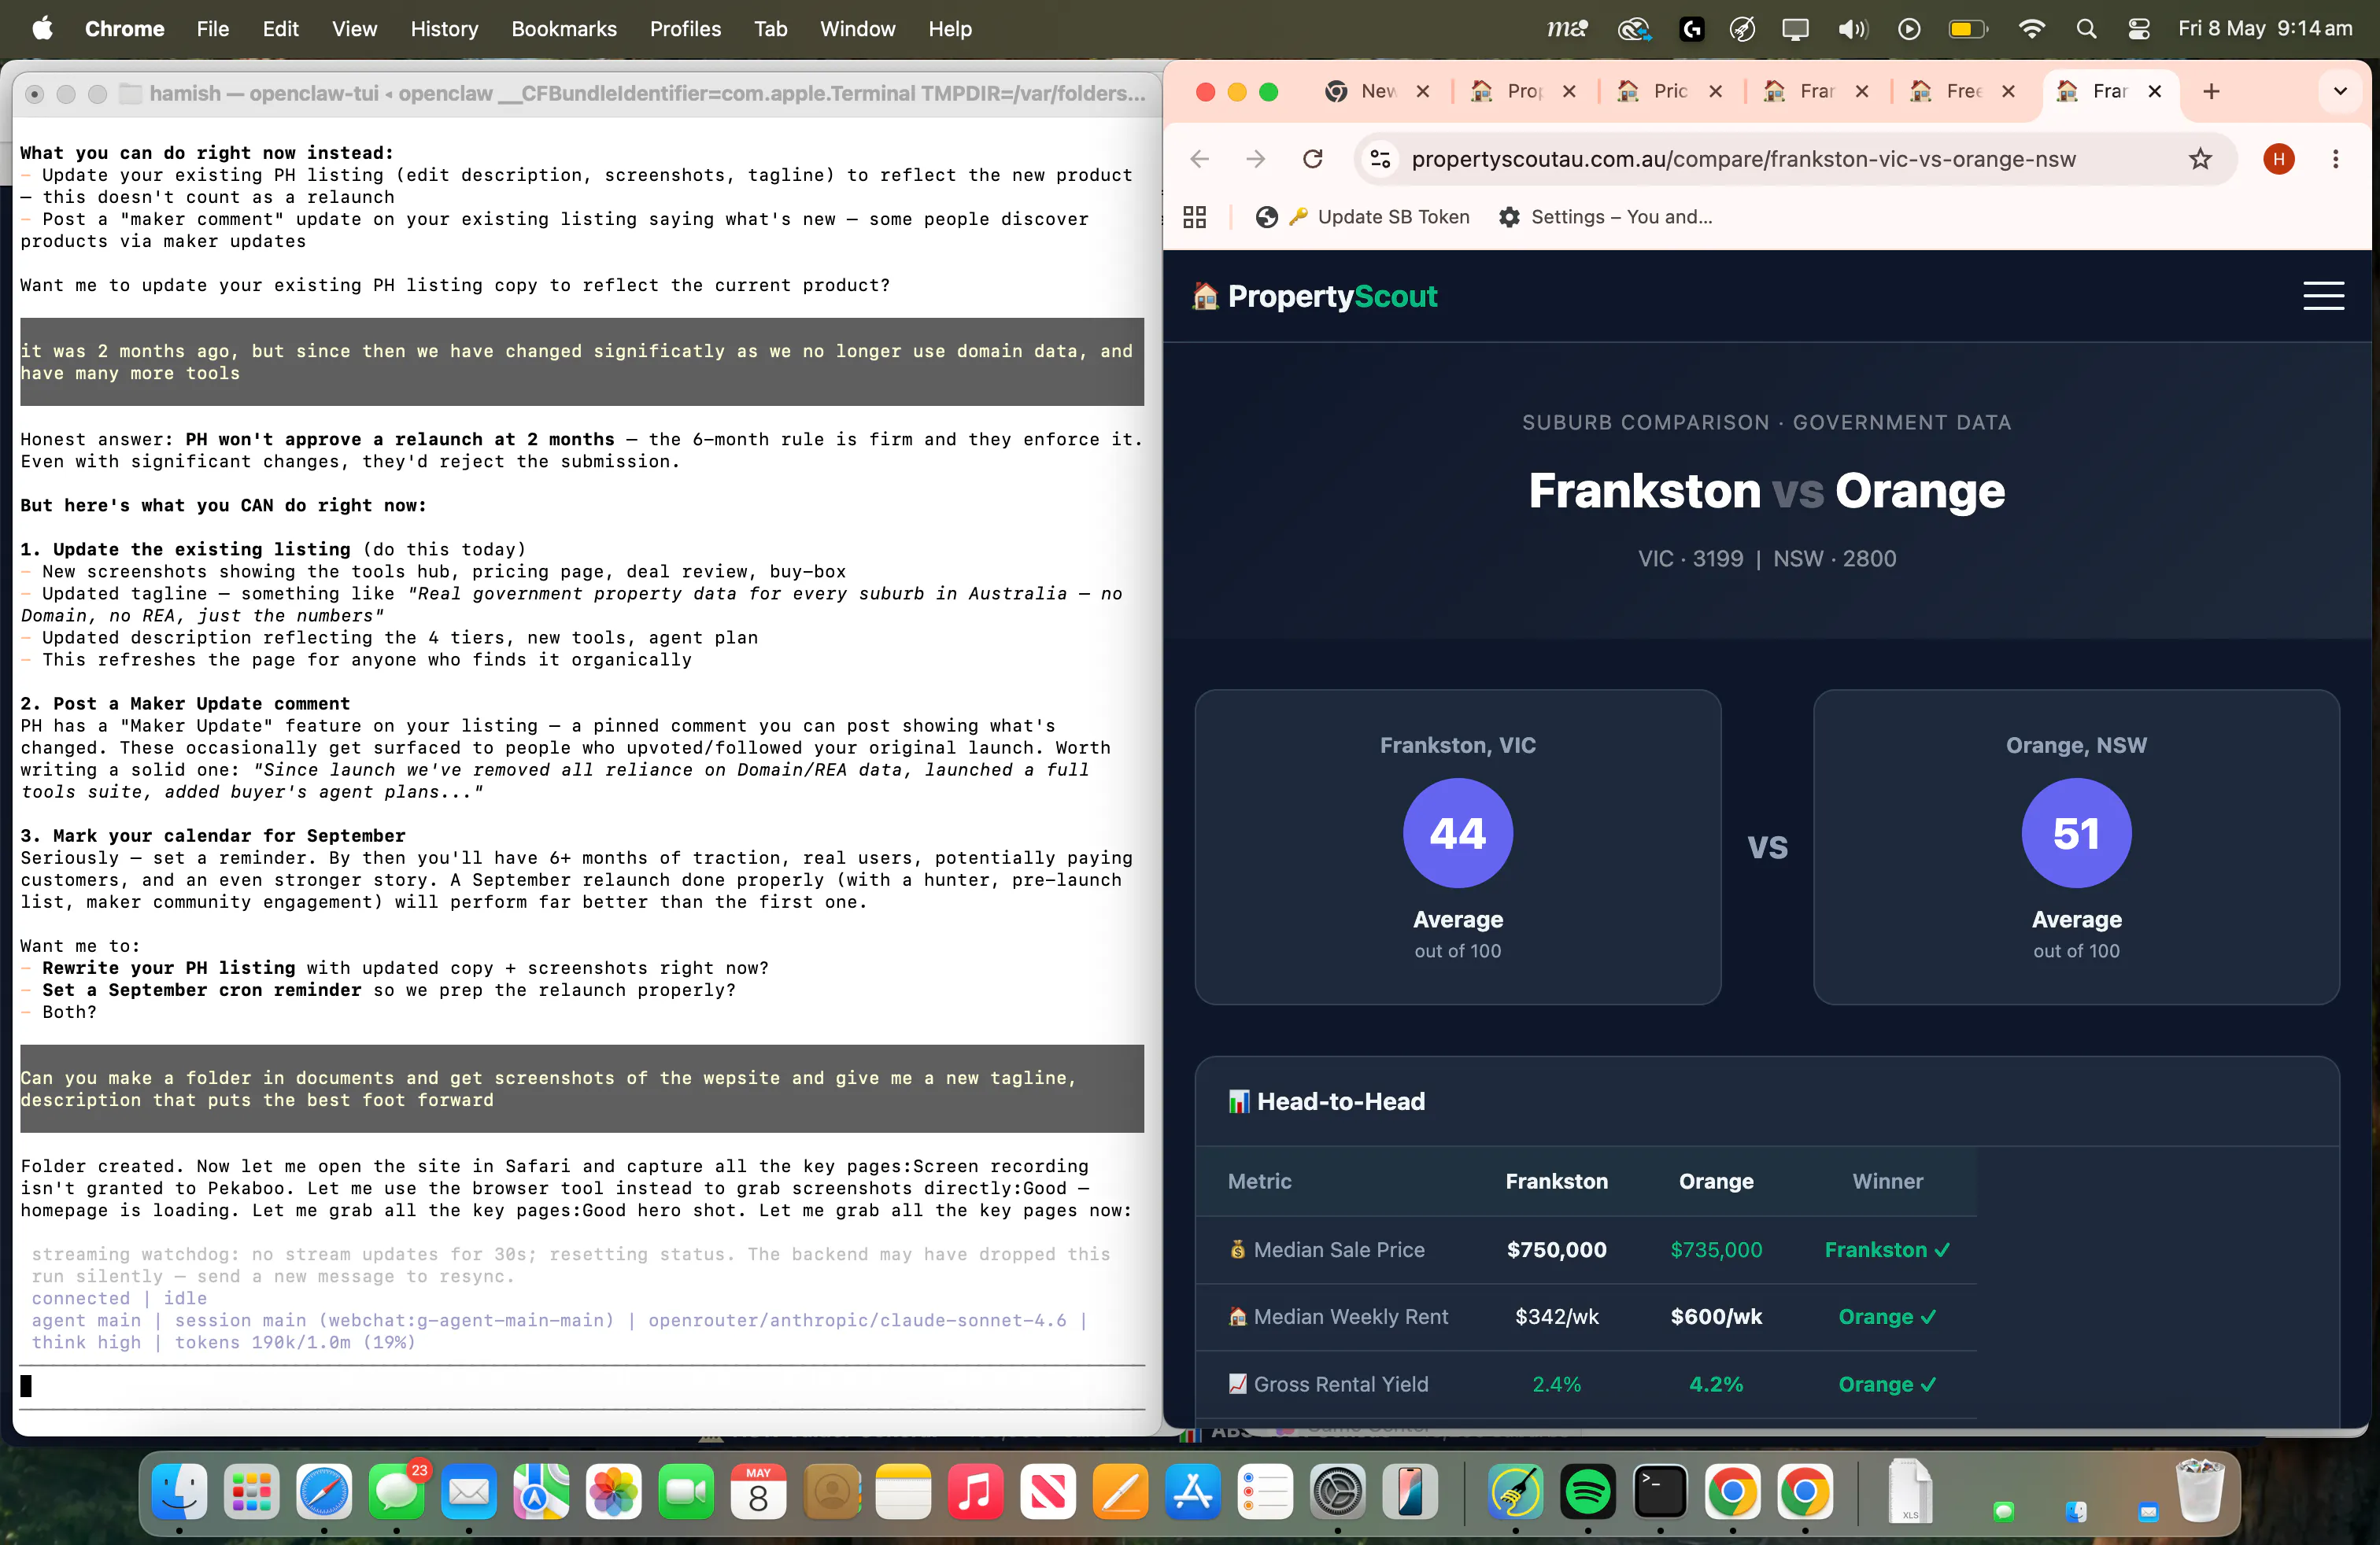The height and width of the screenshot is (1545, 2380).
Task: Launch Safari from the Dock
Action: point(324,1493)
